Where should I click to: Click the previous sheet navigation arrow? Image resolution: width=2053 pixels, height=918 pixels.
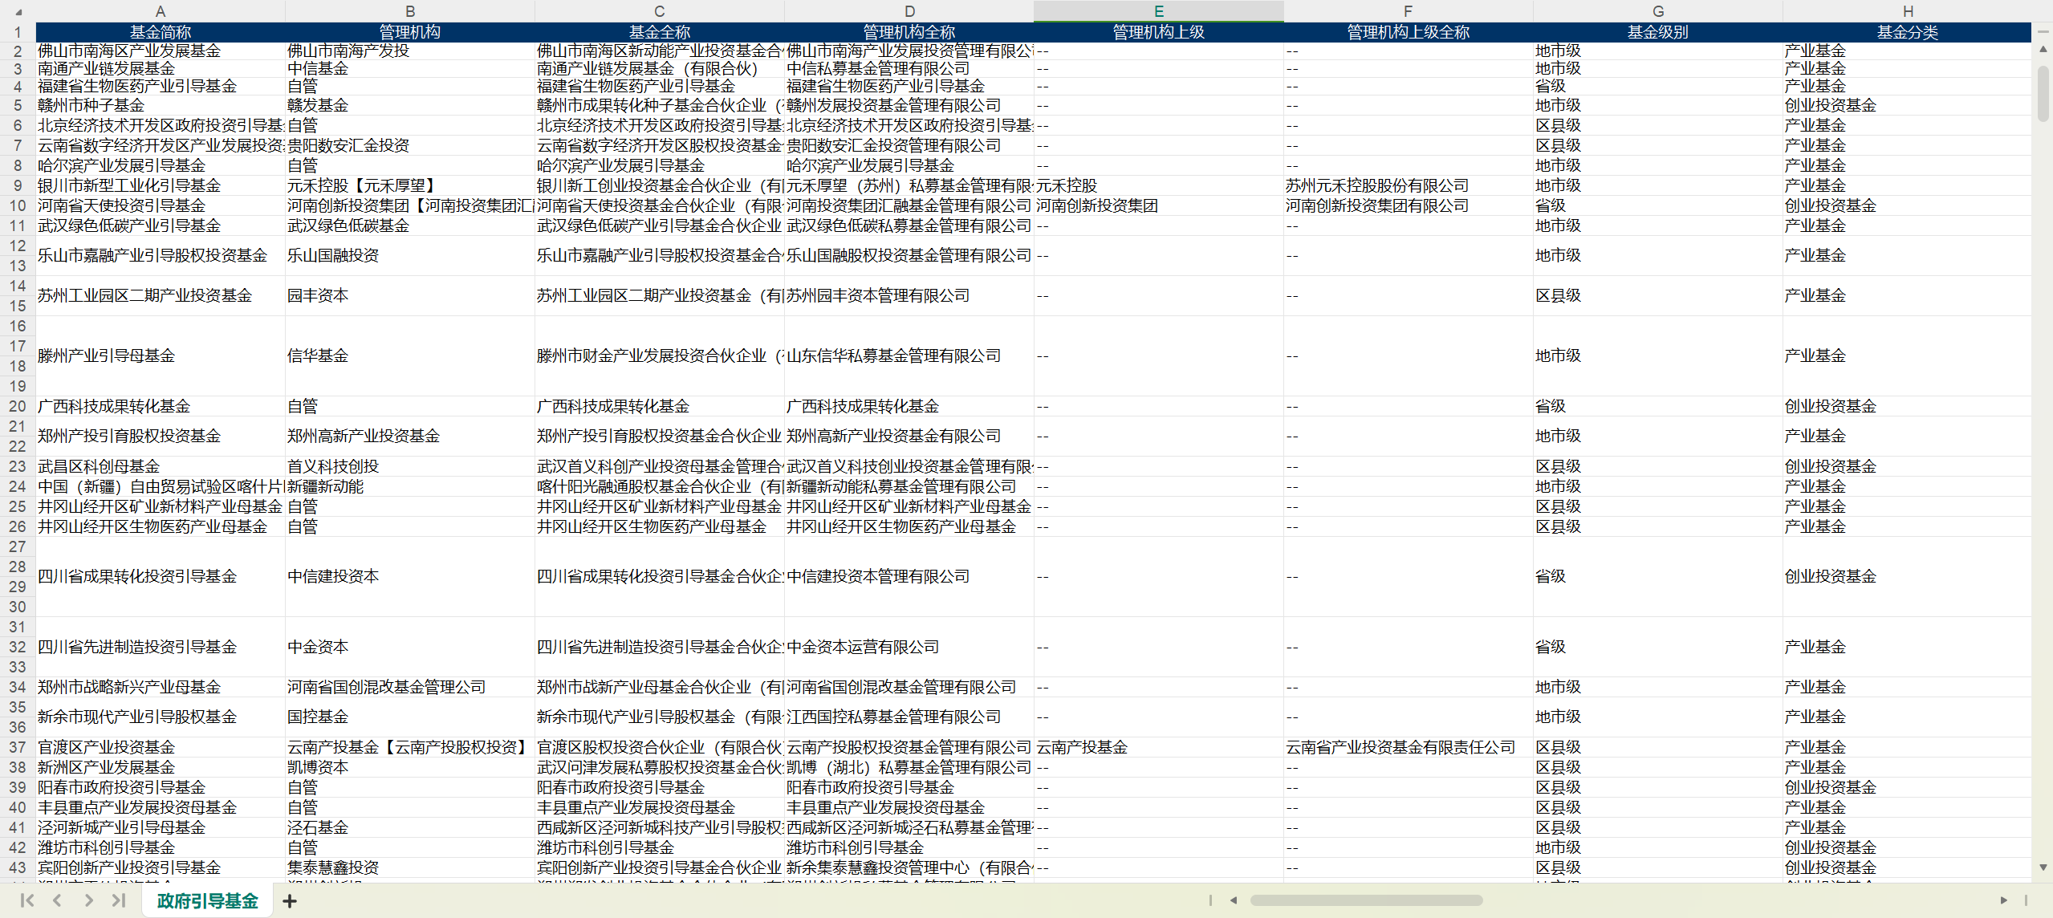point(57,900)
